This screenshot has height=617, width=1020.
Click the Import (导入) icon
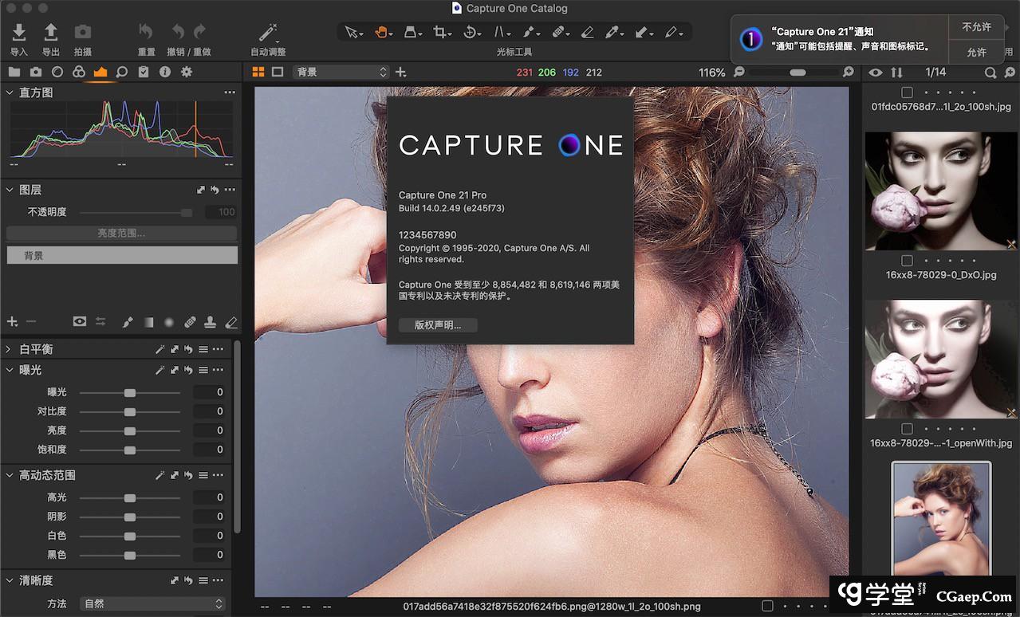click(x=19, y=33)
